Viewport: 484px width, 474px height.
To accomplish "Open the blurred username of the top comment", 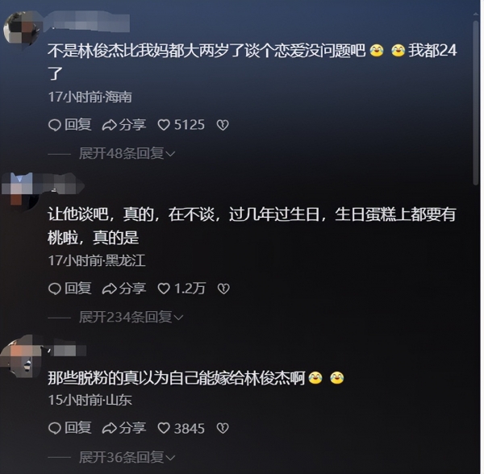I will tap(88, 22).
